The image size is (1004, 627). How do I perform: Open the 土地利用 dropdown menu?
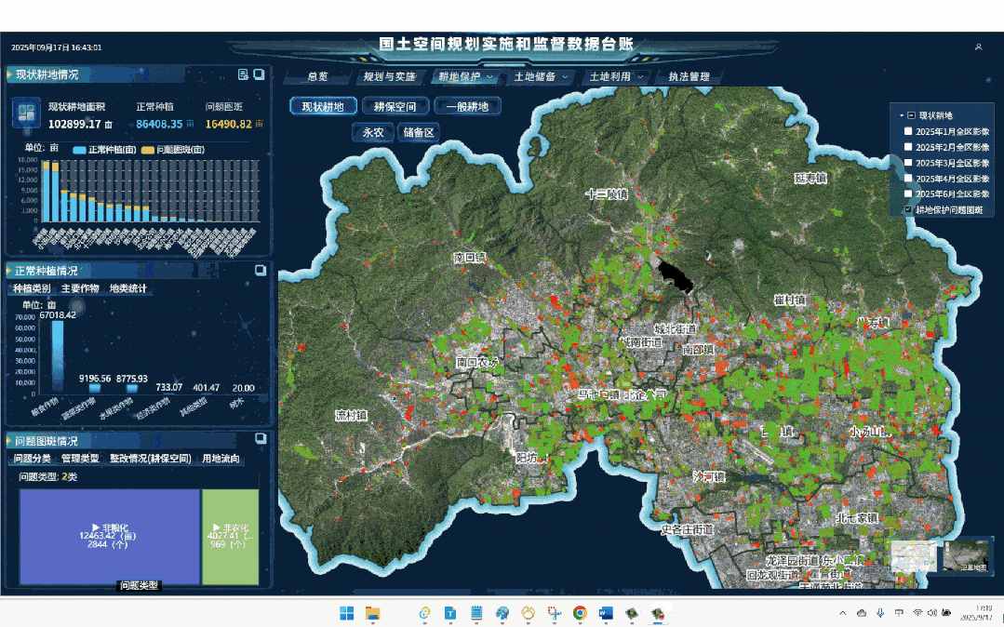click(616, 76)
